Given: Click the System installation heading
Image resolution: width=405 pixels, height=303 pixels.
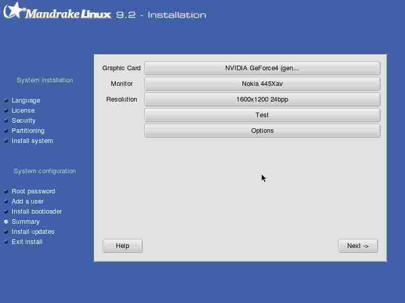Looking at the screenshot, I should [x=45, y=80].
